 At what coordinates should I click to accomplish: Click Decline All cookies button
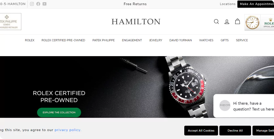click(x=235, y=131)
